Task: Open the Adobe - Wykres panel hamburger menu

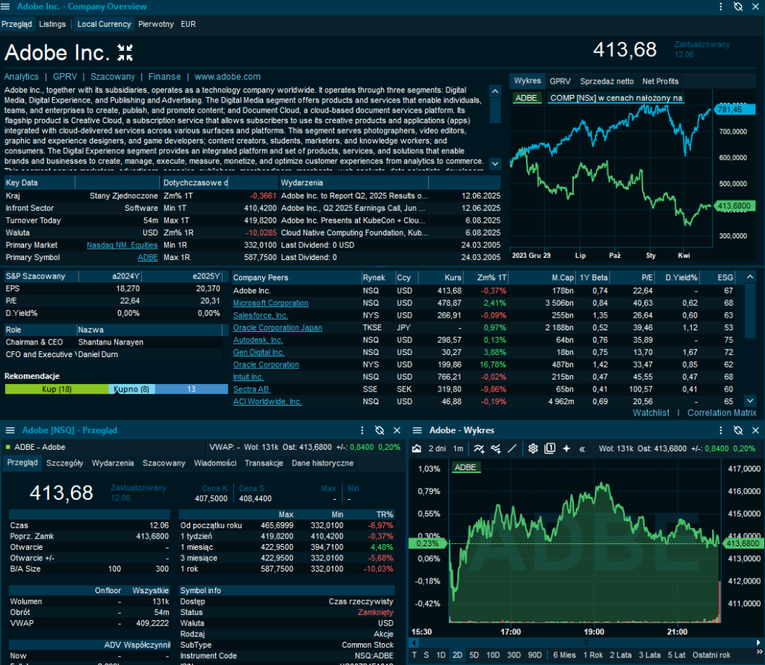Action: pyautogui.click(x=417, y=430)
